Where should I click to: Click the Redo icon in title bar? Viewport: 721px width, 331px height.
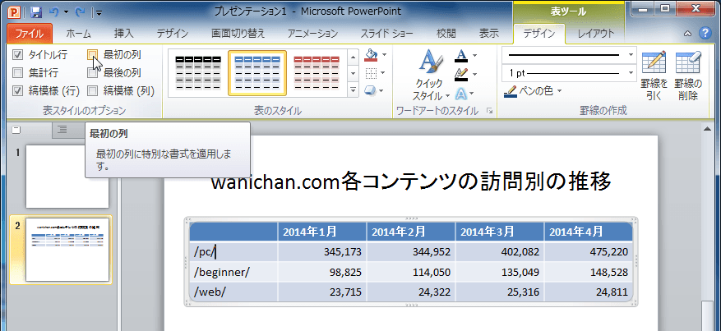click(x=80, y=12)
